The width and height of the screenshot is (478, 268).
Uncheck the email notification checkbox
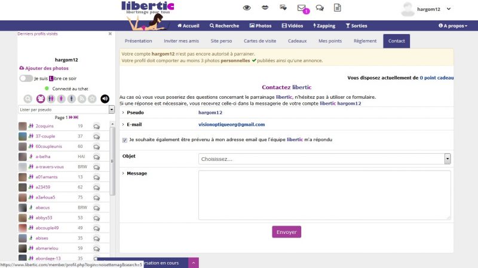tap(124, 139)
